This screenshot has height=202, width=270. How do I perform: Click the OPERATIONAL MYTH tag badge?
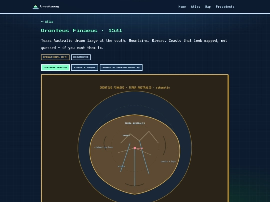[x=55, y=57]
